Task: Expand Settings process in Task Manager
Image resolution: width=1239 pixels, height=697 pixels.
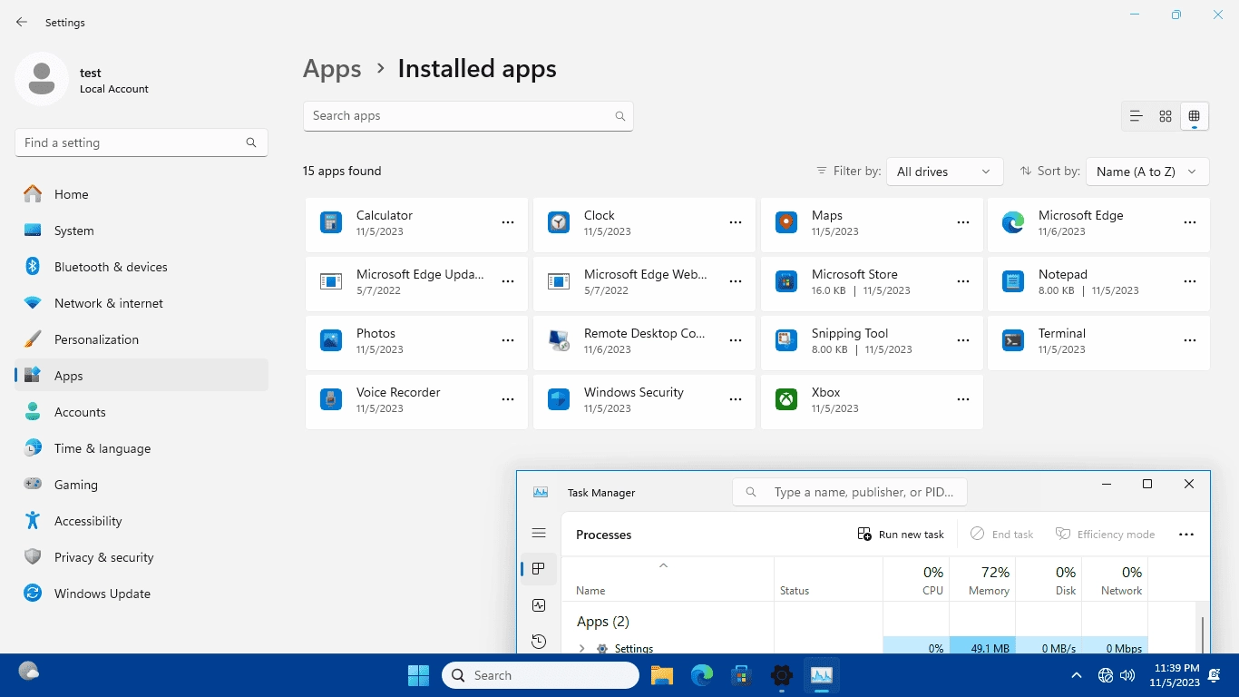Action: [x=582, y=648]
